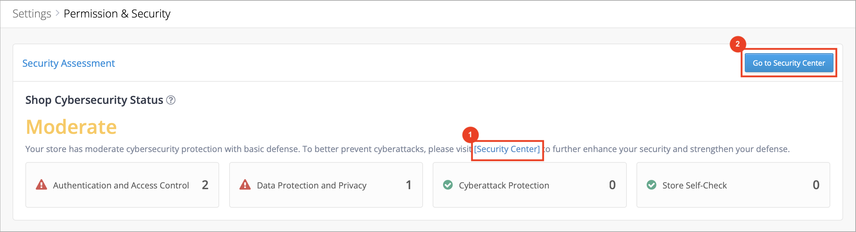Viewport: 856px width, 232px height.
Task: Click the red number 1 annotation badge
Action: [x=470, y=135]
